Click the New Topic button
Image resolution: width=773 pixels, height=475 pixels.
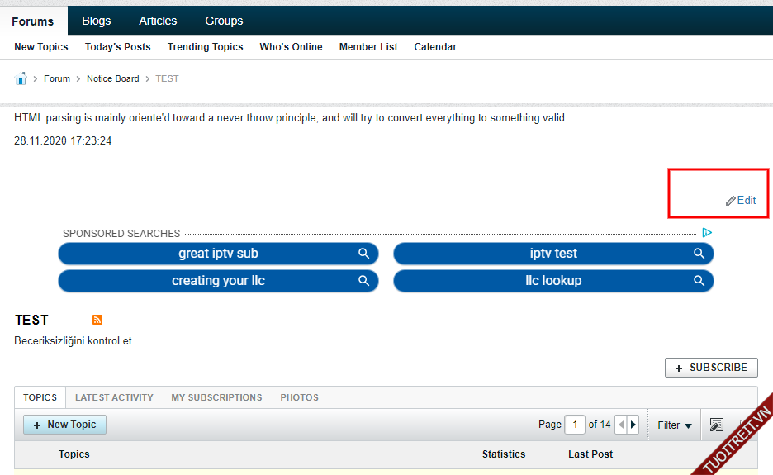(x=65, y=425)
